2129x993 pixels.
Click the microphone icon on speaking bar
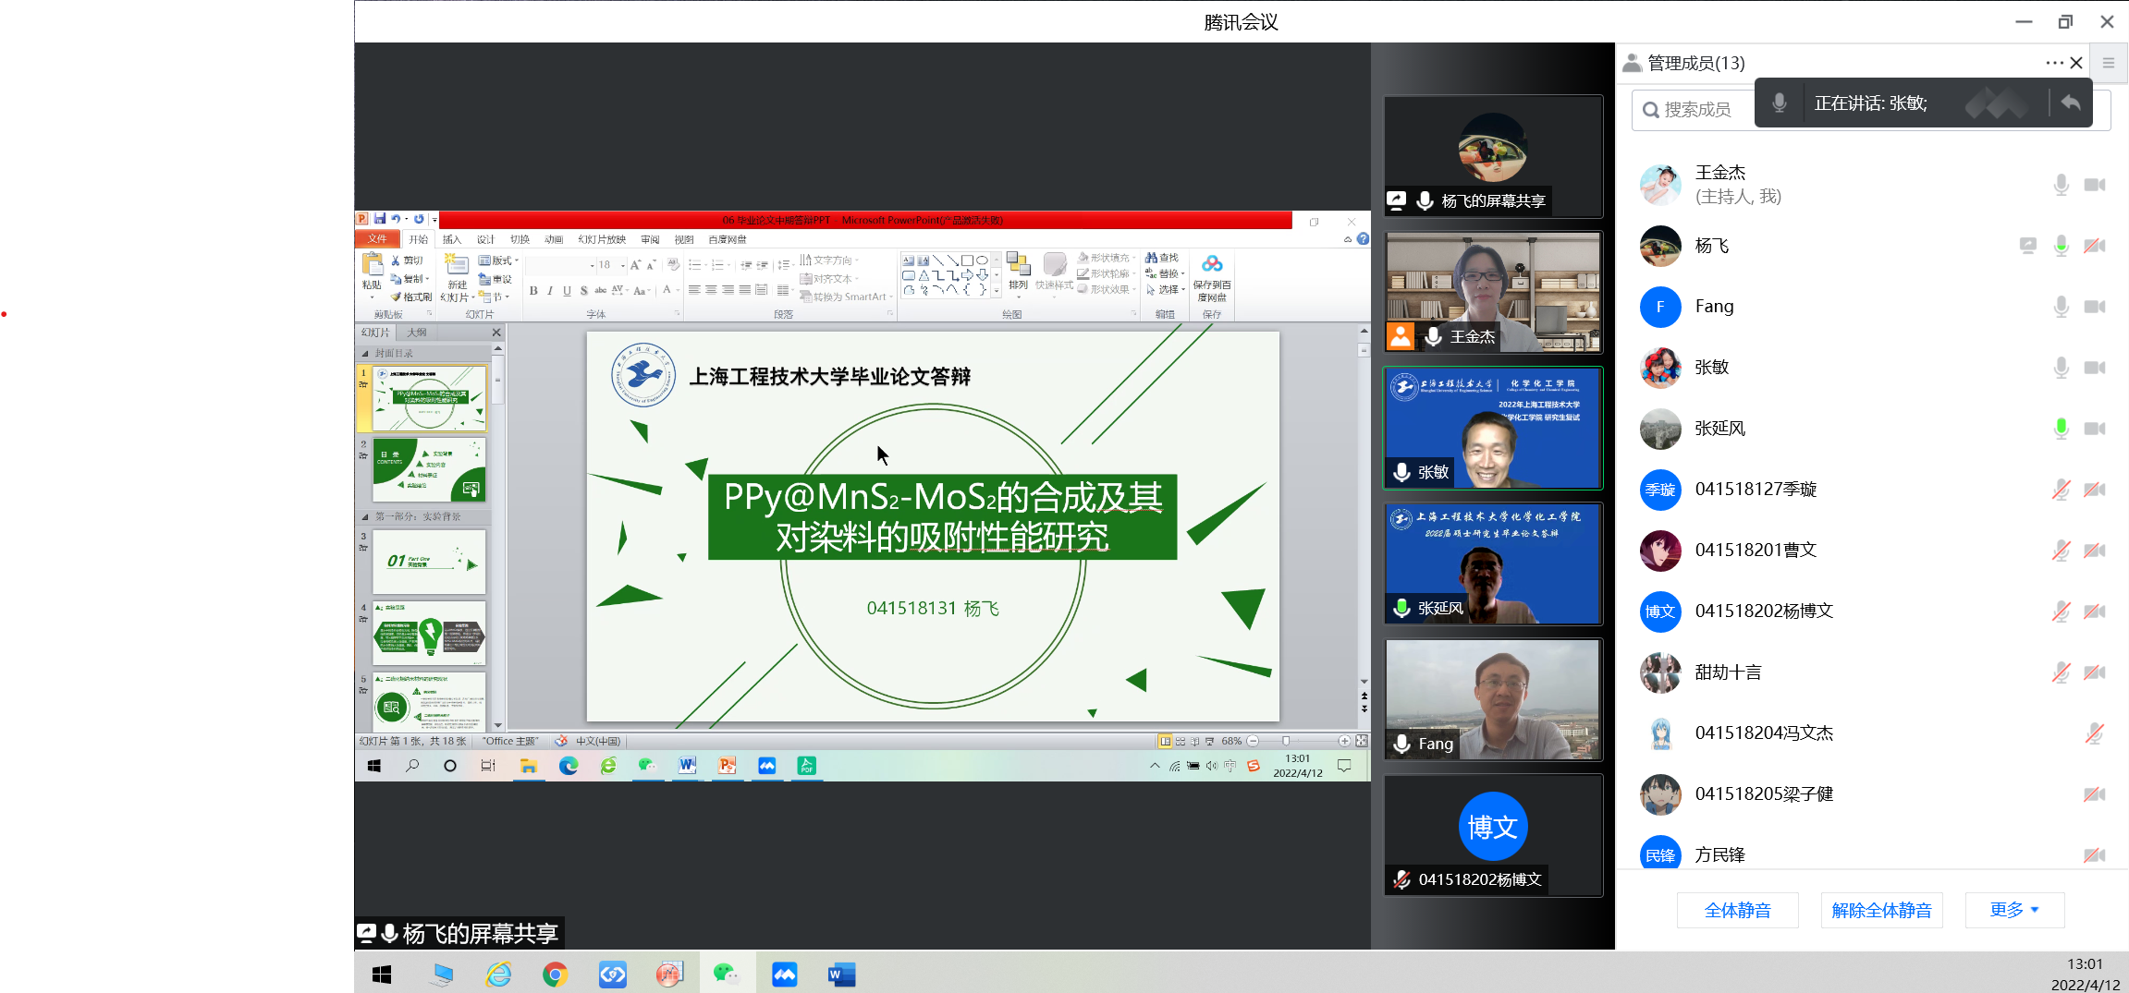pyautogui.click(x=1779, y=103)
